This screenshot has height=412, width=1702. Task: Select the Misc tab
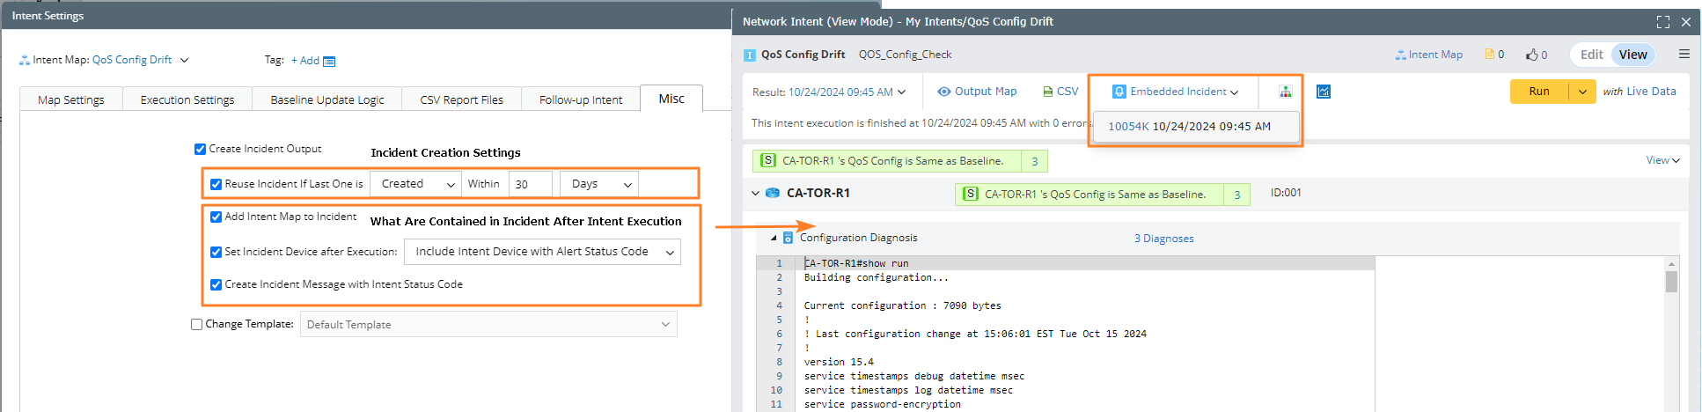point(671,99)
